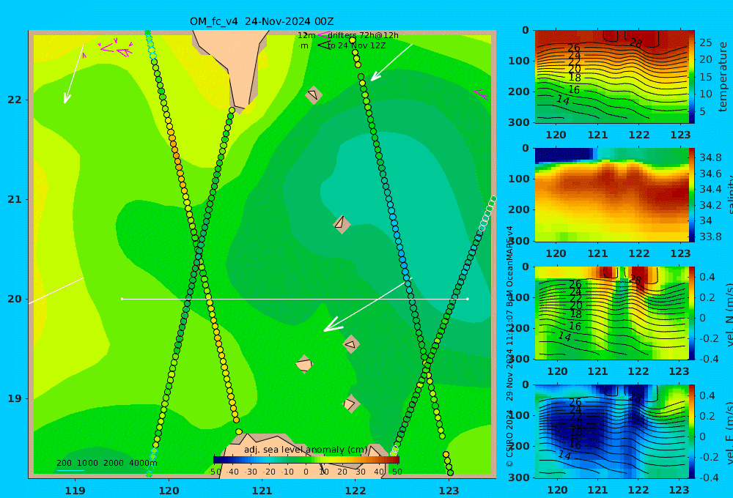Screen dimensions: 733x498
Task: Click the title 'OM_fc_v4 24-Nov-2024 00Z'
Action: [x=262, y=21]
